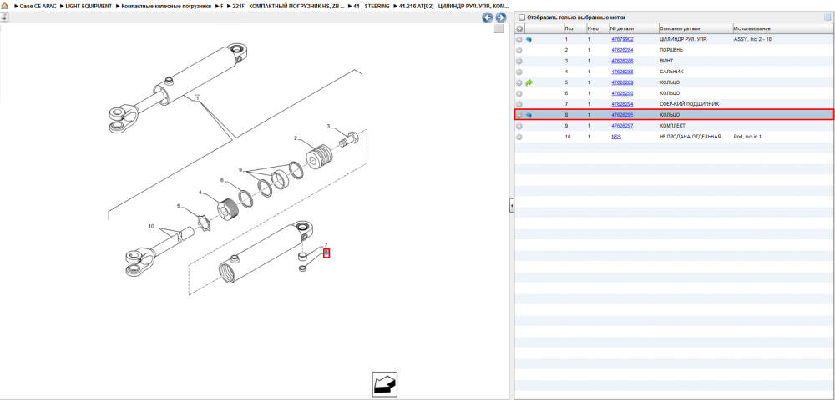Viewport: 835px width, 400px height.
Task: Toggle 'Отобразить только выбранные метки' checkbox
Action: 521,17
